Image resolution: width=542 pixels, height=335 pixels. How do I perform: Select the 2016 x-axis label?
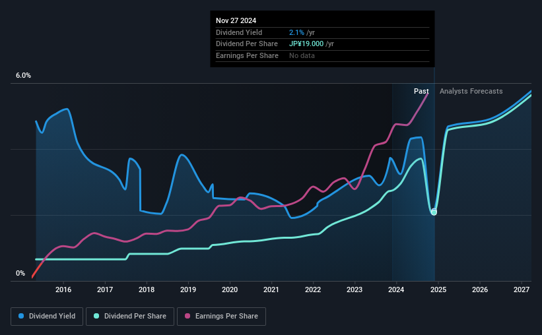coord(63,289)
